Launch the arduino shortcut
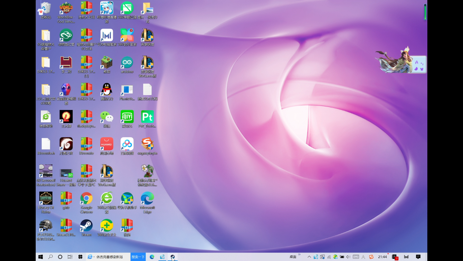Screen dimensions: 463x261 tap(127, 65)
